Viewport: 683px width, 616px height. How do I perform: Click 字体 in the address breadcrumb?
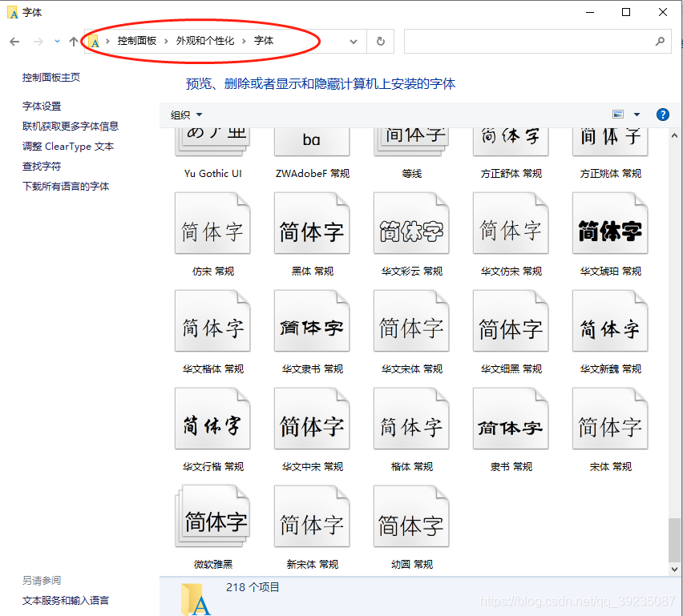[x=264, y=41]
